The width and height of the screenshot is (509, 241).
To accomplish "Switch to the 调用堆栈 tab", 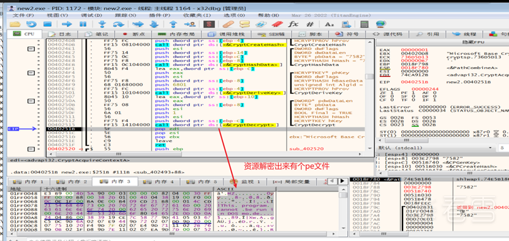I will pos(226,34).
